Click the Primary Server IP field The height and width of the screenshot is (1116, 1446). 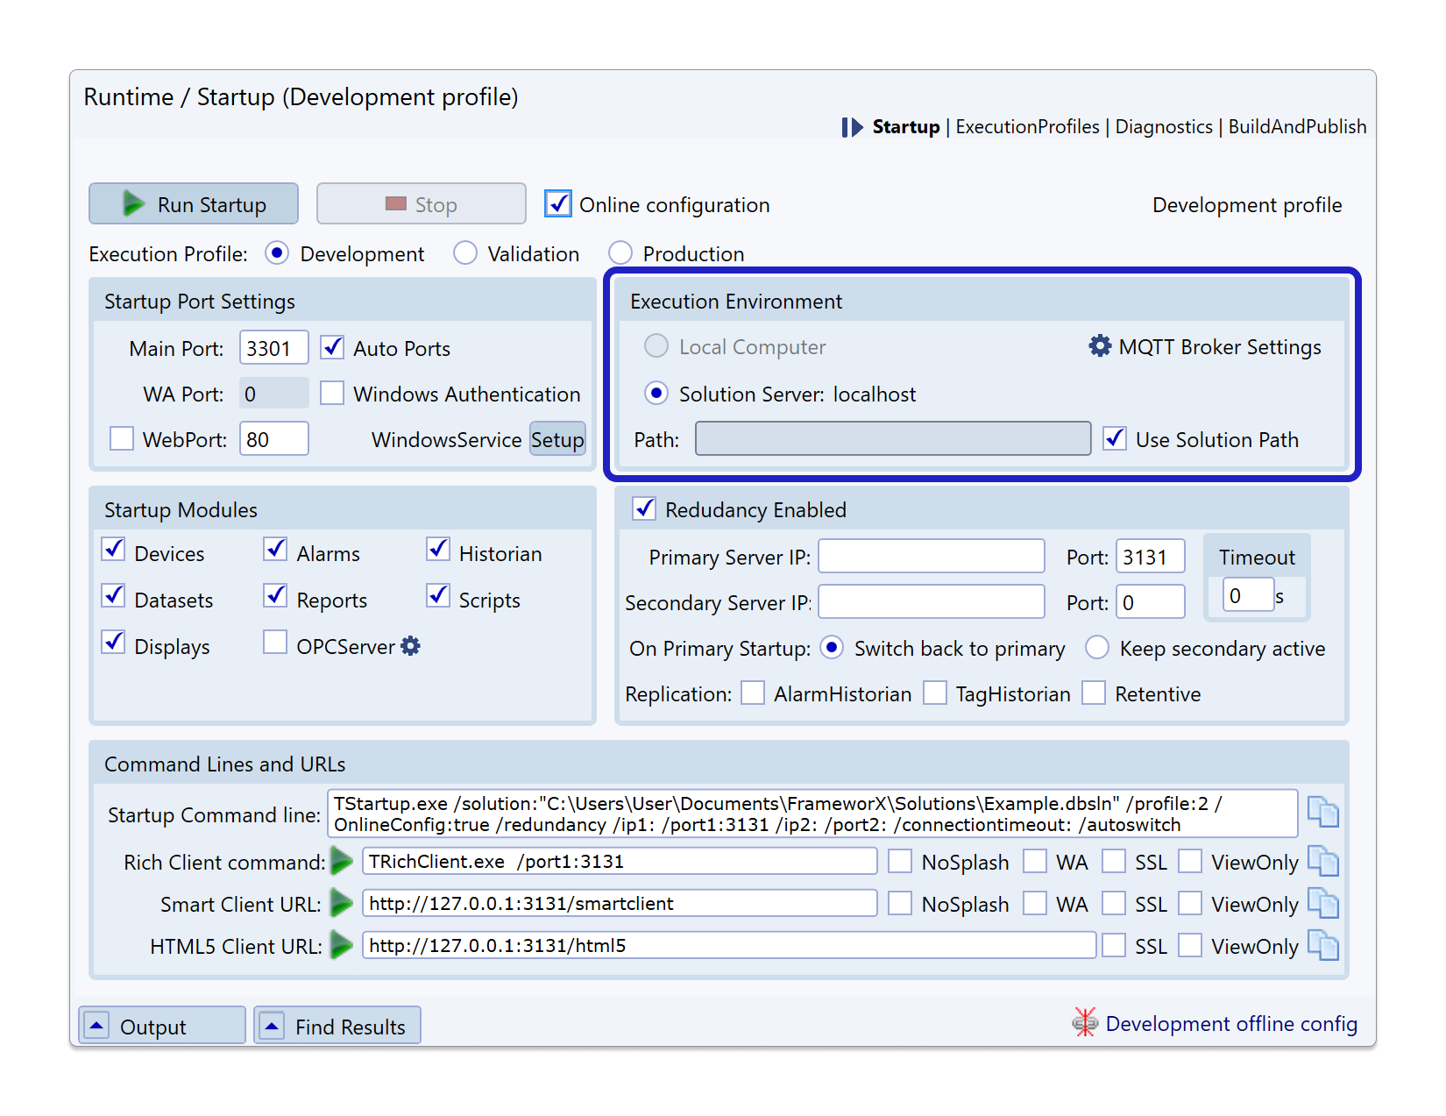click(931, 557)
